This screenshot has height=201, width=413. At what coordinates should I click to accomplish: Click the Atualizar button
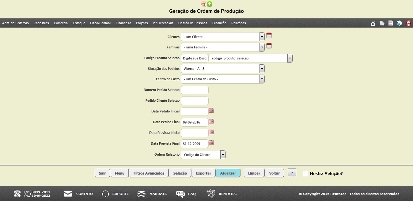pos(228,173)
